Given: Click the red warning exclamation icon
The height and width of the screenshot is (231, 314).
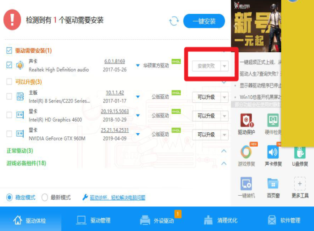Looking at the screenshot, I should (12, 20).
